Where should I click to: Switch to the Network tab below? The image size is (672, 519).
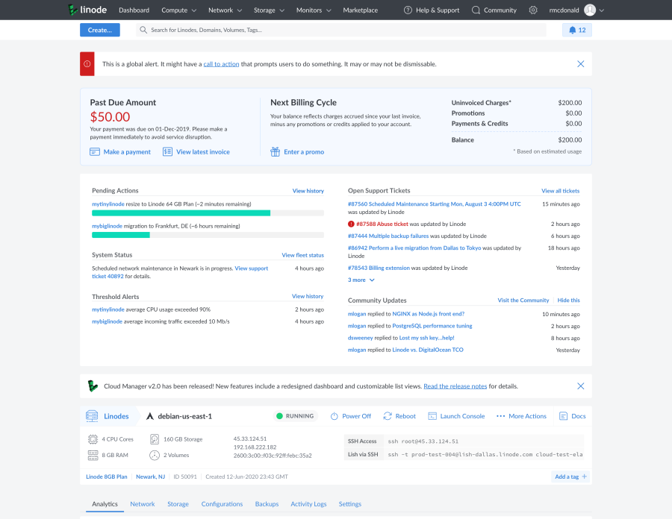point(143,503)
